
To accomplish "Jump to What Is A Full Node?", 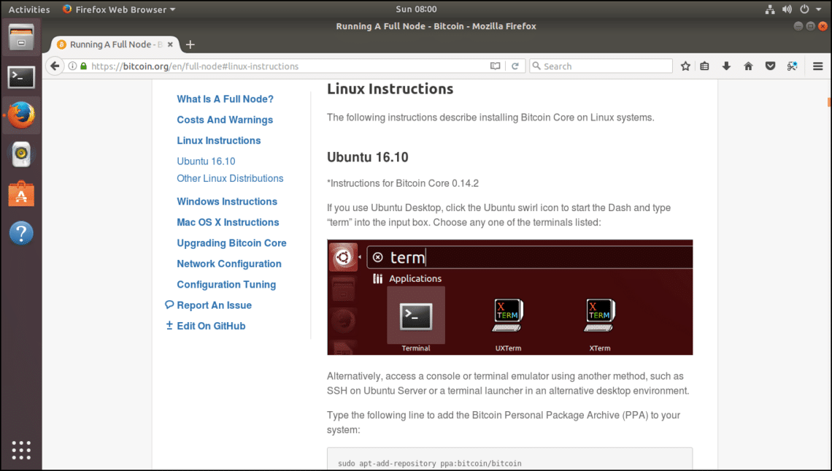I will coord(225,99).
